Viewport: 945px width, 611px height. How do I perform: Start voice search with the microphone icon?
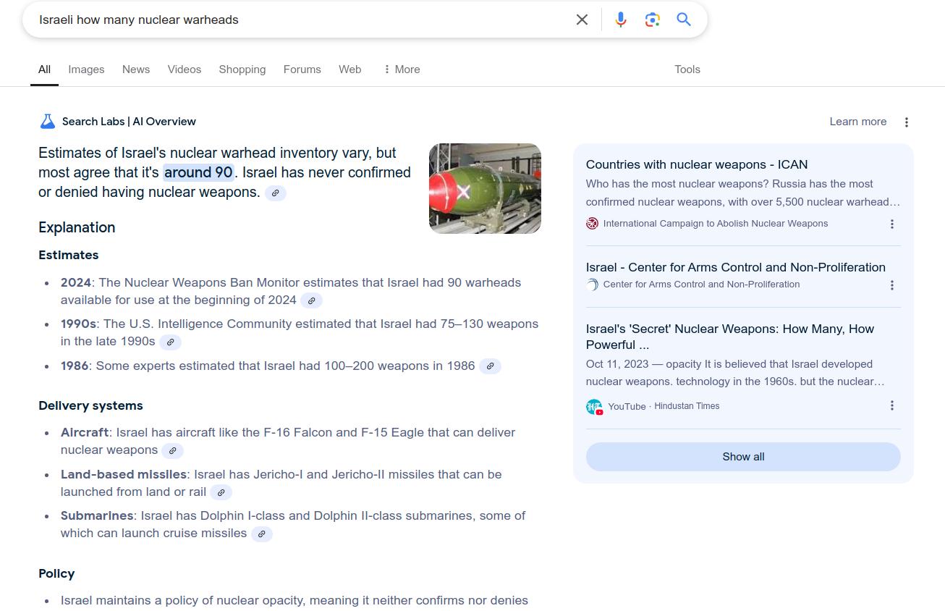(x=620, y=20)
